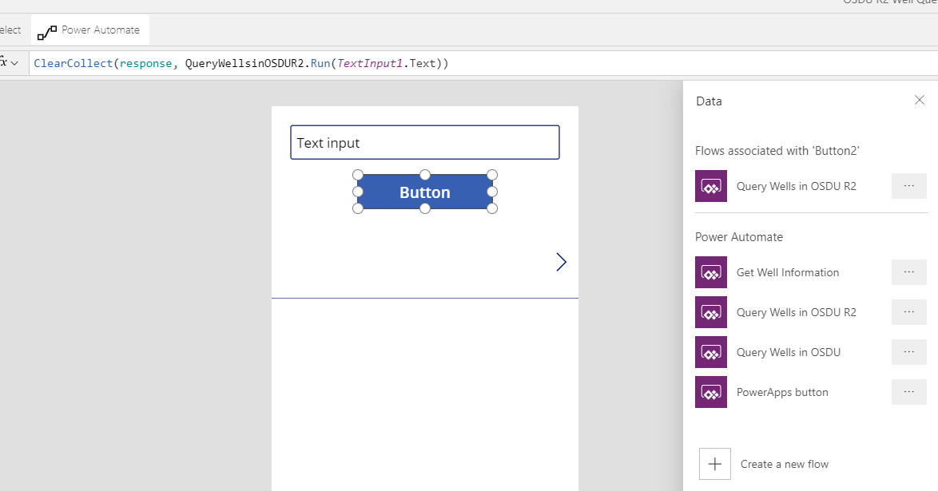Select the Query Wells in OSDU flow name
Image resolution: width=938 pixels, height=491 pixels.
point(789,352)
